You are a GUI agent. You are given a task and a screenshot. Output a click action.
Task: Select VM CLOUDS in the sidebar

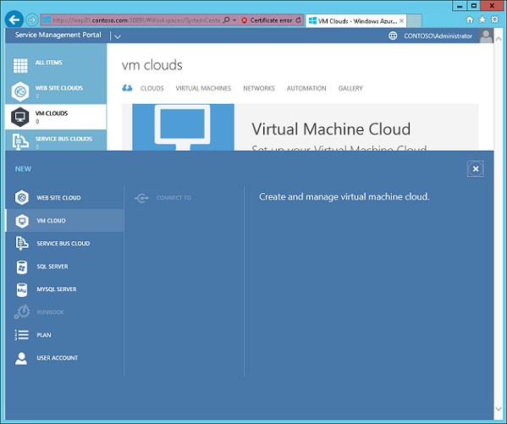[56, 117]
